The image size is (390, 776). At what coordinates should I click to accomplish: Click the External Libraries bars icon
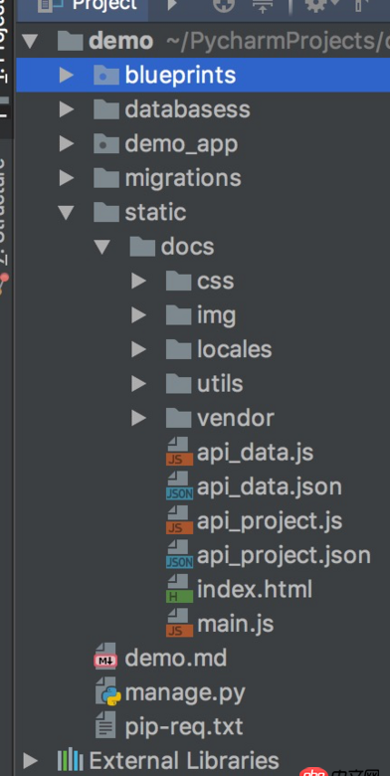point(71,760)
